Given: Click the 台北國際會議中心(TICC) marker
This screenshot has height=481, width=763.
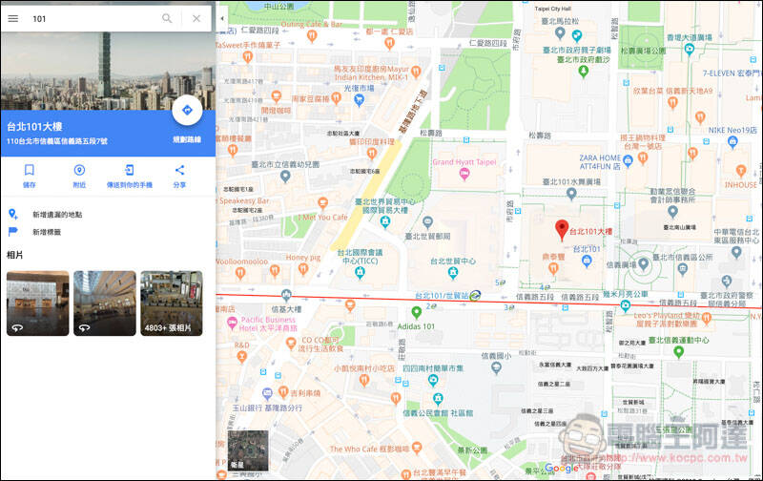Looking at the screenshot, I should coord(360,273).
